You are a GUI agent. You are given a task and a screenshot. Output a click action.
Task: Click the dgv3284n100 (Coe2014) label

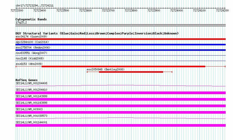32,42
